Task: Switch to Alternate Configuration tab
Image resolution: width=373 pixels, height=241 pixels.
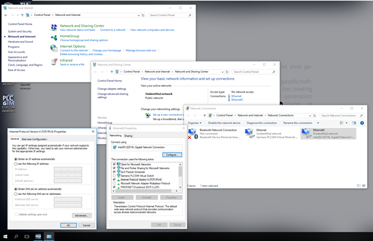Action: coord(34,139)
